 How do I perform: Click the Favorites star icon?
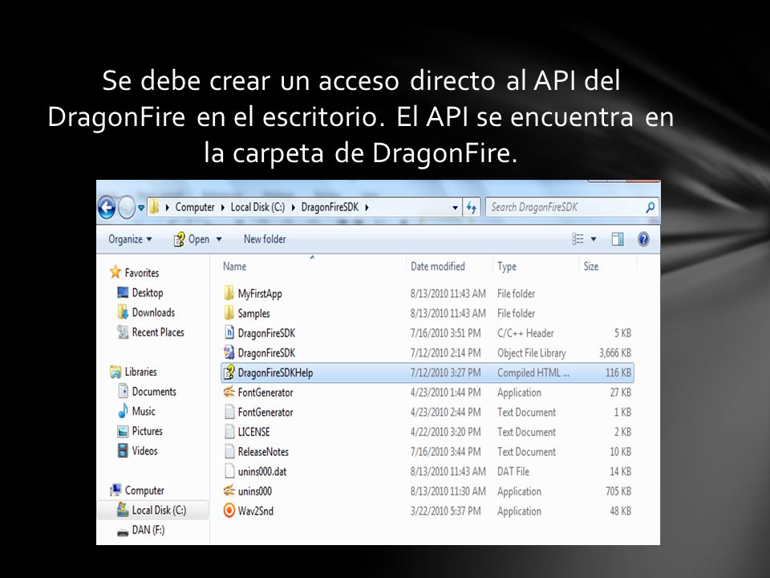115,272
